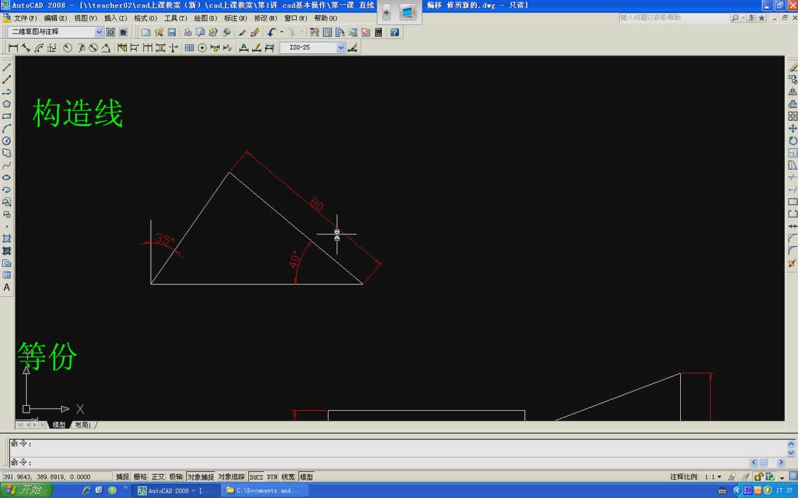
Task: Toggle 线宽 lineweight display
Action: click(288, 477)
